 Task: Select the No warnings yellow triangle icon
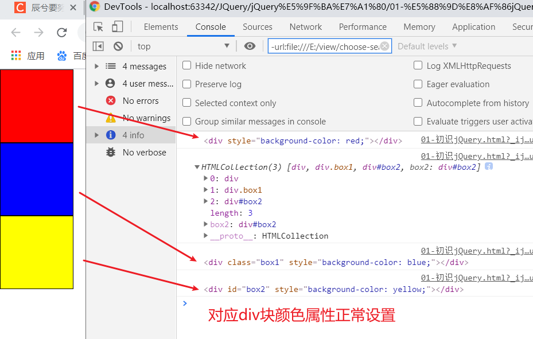point(111,118)
